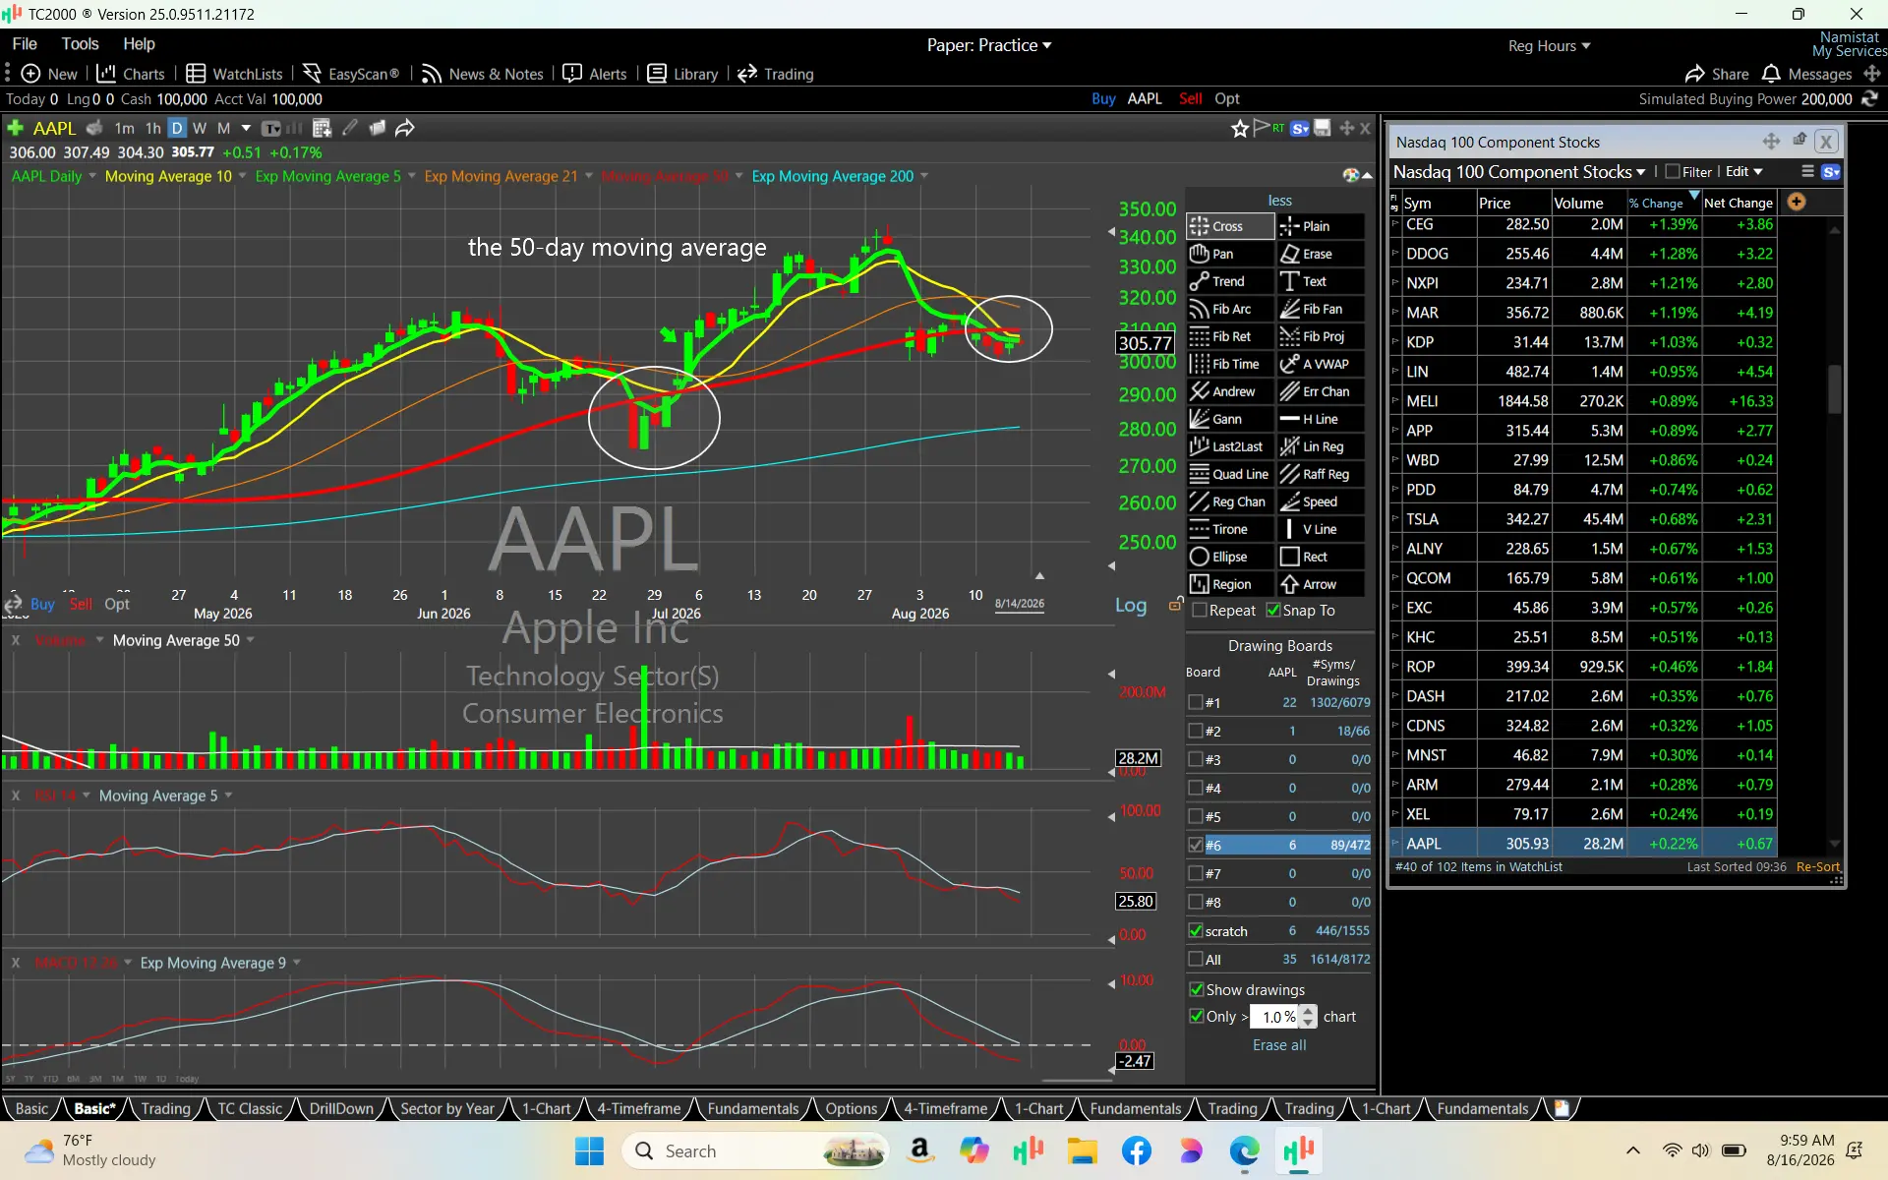Viewport: 1888px width, 1180px height.
Task: Select the A VWAP tool
Action: [x=1321, y=364]
